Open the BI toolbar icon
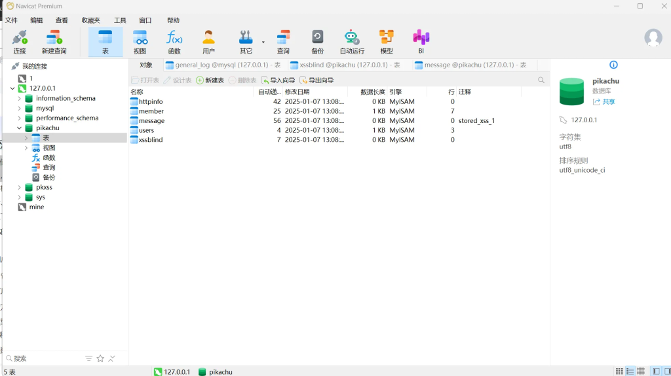671x376 pixels. click(x=421, y=42)
